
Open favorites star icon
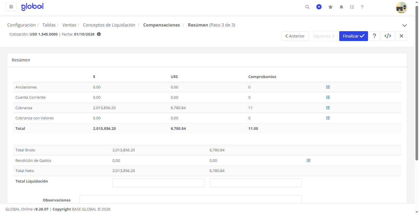pos(330,7)
